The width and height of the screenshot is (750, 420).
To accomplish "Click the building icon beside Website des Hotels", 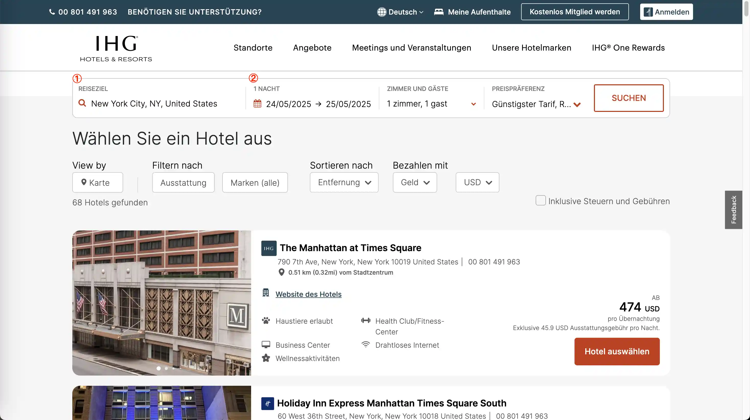I will [266, 293].
